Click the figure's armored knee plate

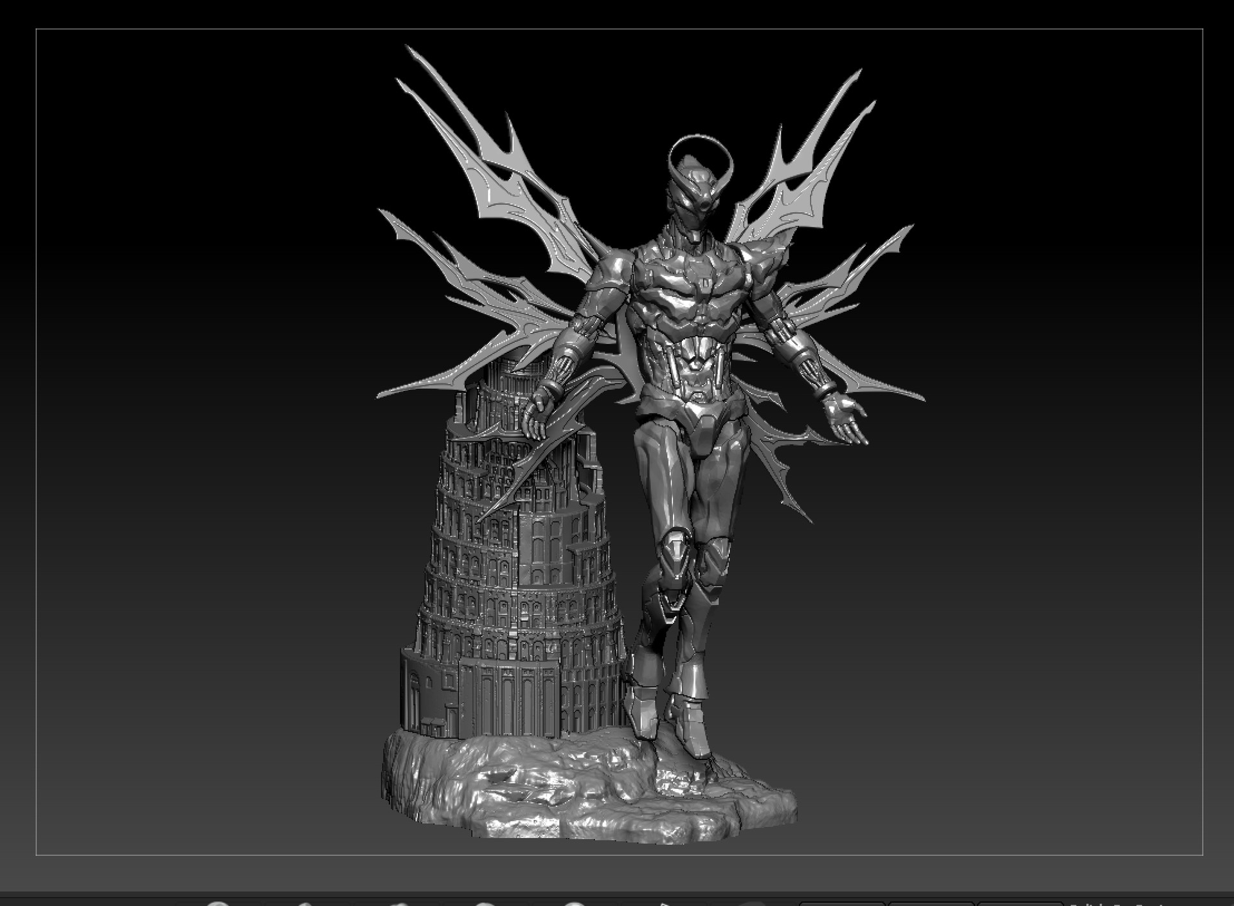(675, 547)
